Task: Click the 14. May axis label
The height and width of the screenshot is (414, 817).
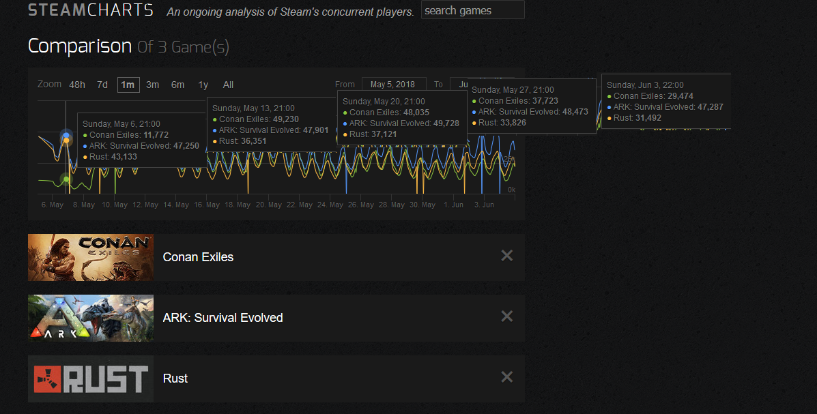Action: tap(176, 205)
